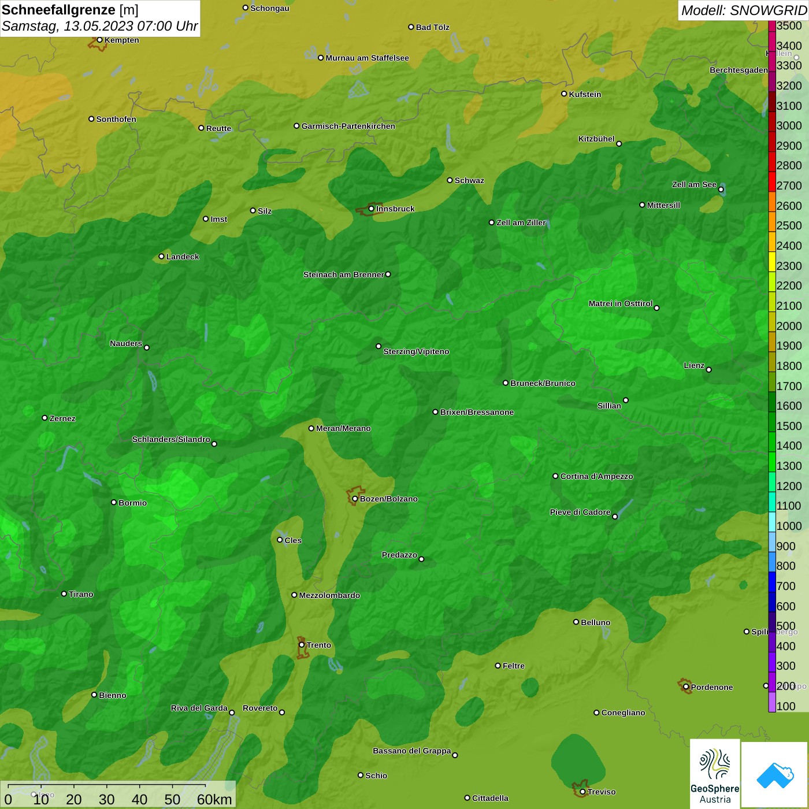The height and width of the screenshot is (809, 809).
Task: Select the Cortina d'Ampezzo marker dot
Action: 555,476
